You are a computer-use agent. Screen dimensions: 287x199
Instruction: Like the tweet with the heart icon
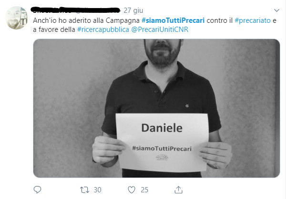pos(132,189)
